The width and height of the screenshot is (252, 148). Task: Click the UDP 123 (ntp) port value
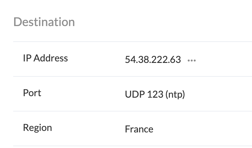[155, 95]
